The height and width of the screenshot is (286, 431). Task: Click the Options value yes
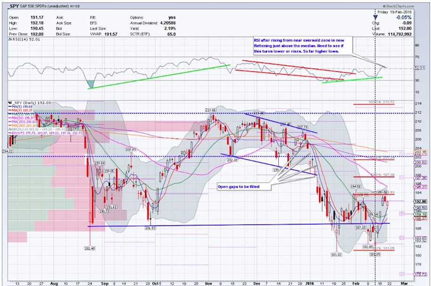coord(172,17)
